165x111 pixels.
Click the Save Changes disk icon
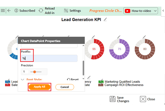(x=112, y=99)
